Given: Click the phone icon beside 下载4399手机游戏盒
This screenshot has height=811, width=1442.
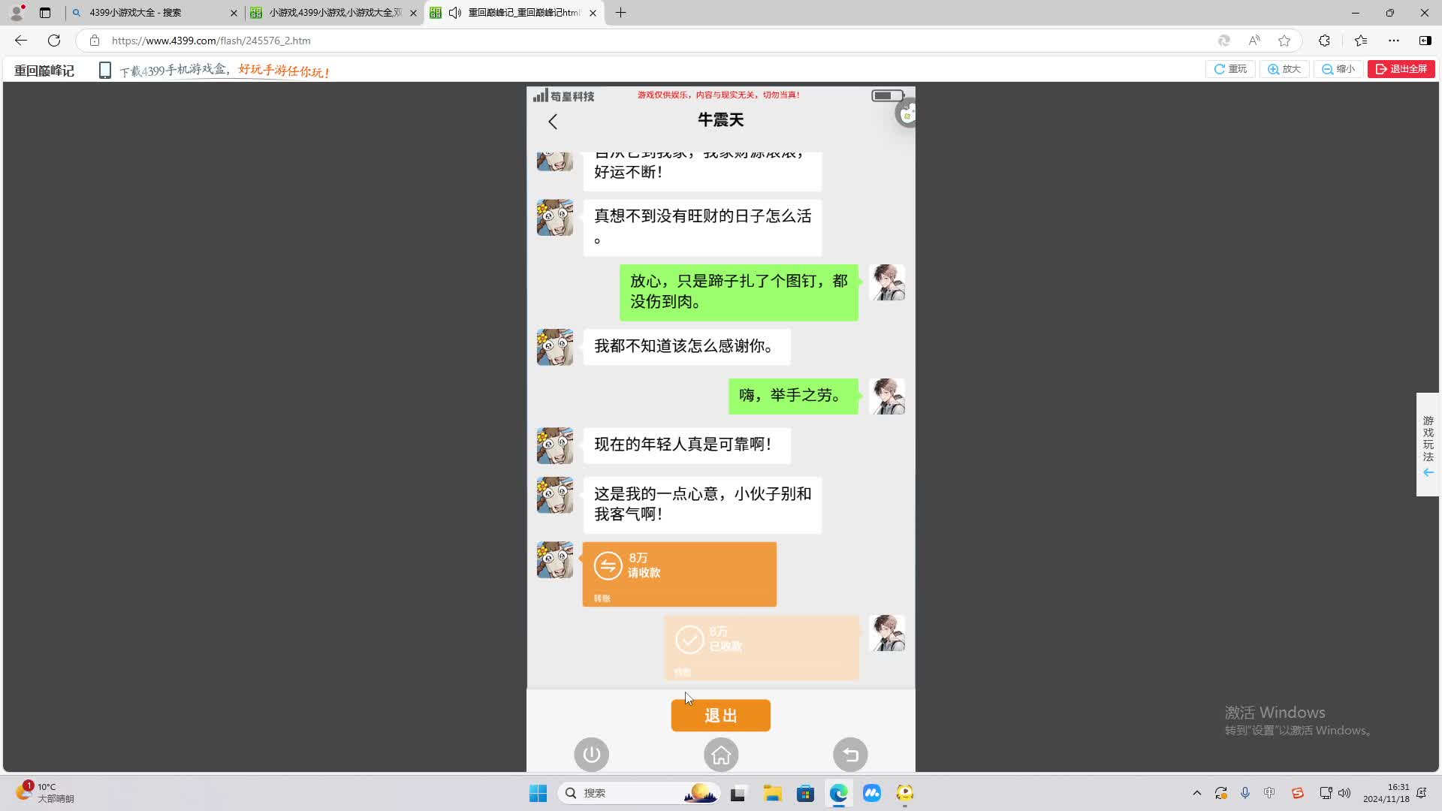Looking at the screenshot, I should (105, 69).
